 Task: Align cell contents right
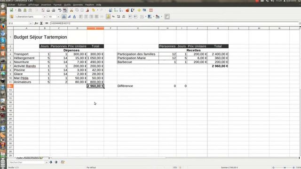click(91, 17)
